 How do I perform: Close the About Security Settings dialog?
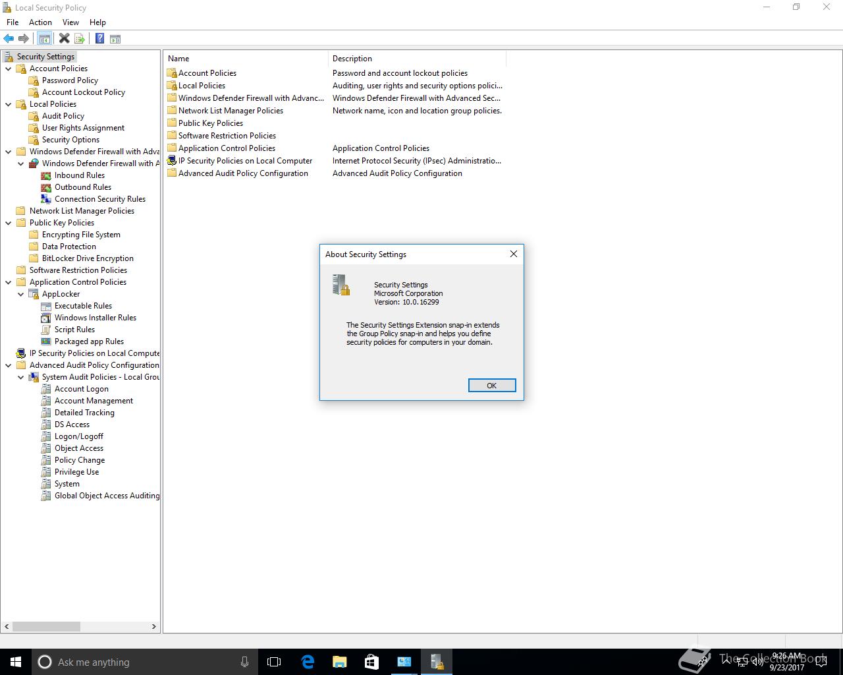point(514,254)
